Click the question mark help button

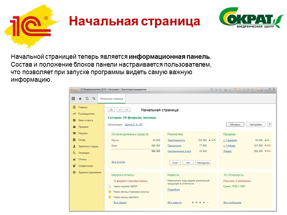point(269,124)
